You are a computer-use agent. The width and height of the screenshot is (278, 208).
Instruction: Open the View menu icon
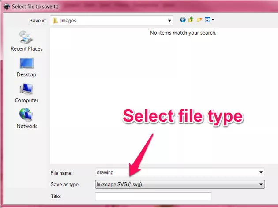point(207,20)
